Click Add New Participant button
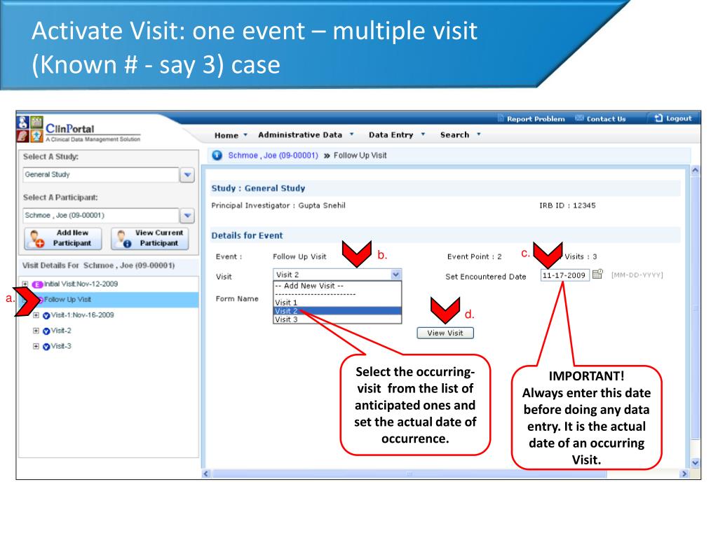Screen dimensions: 718x538 pyautogui.click(x=62, y=238)
